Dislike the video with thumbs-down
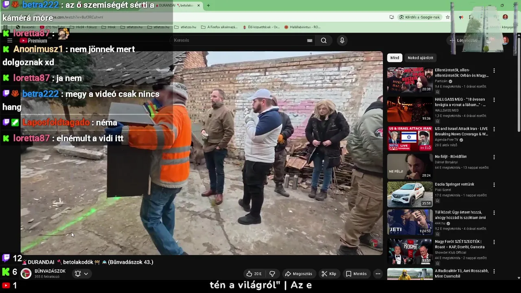The height and width of the screenshot is (293, 521). (272, 274)
